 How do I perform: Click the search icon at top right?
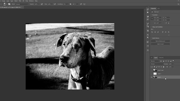click(x=178, y=4)
